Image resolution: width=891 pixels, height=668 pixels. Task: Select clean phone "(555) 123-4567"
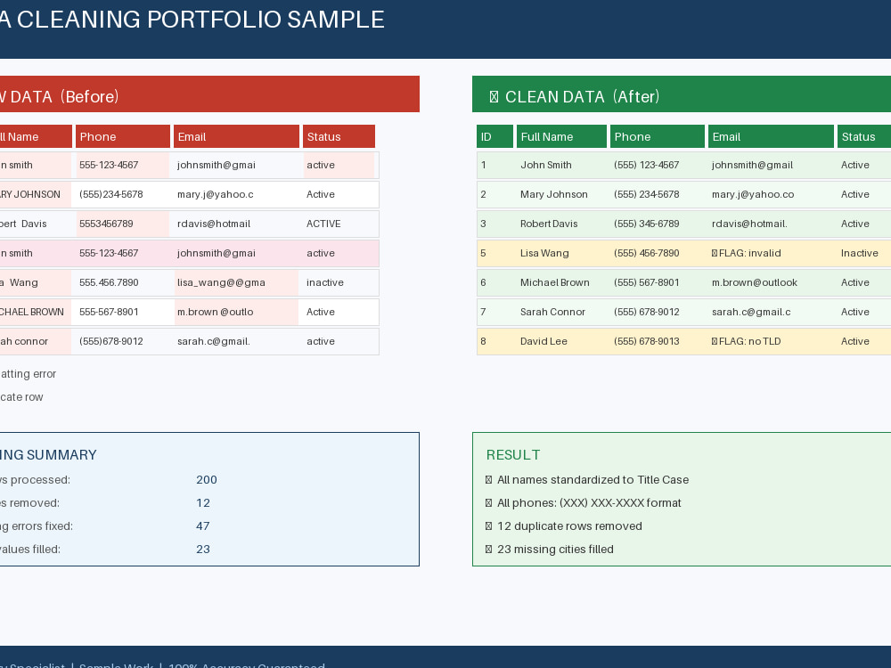(x=646, y=165)
